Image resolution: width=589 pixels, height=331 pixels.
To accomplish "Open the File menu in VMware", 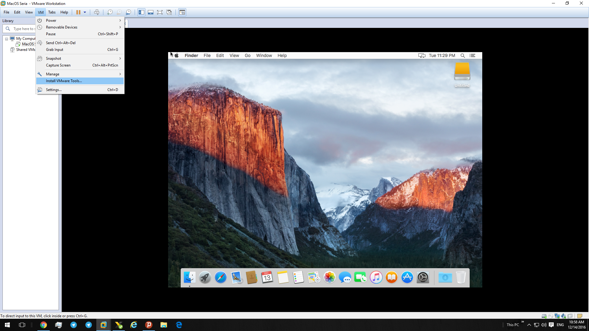I will click(6, 12).
